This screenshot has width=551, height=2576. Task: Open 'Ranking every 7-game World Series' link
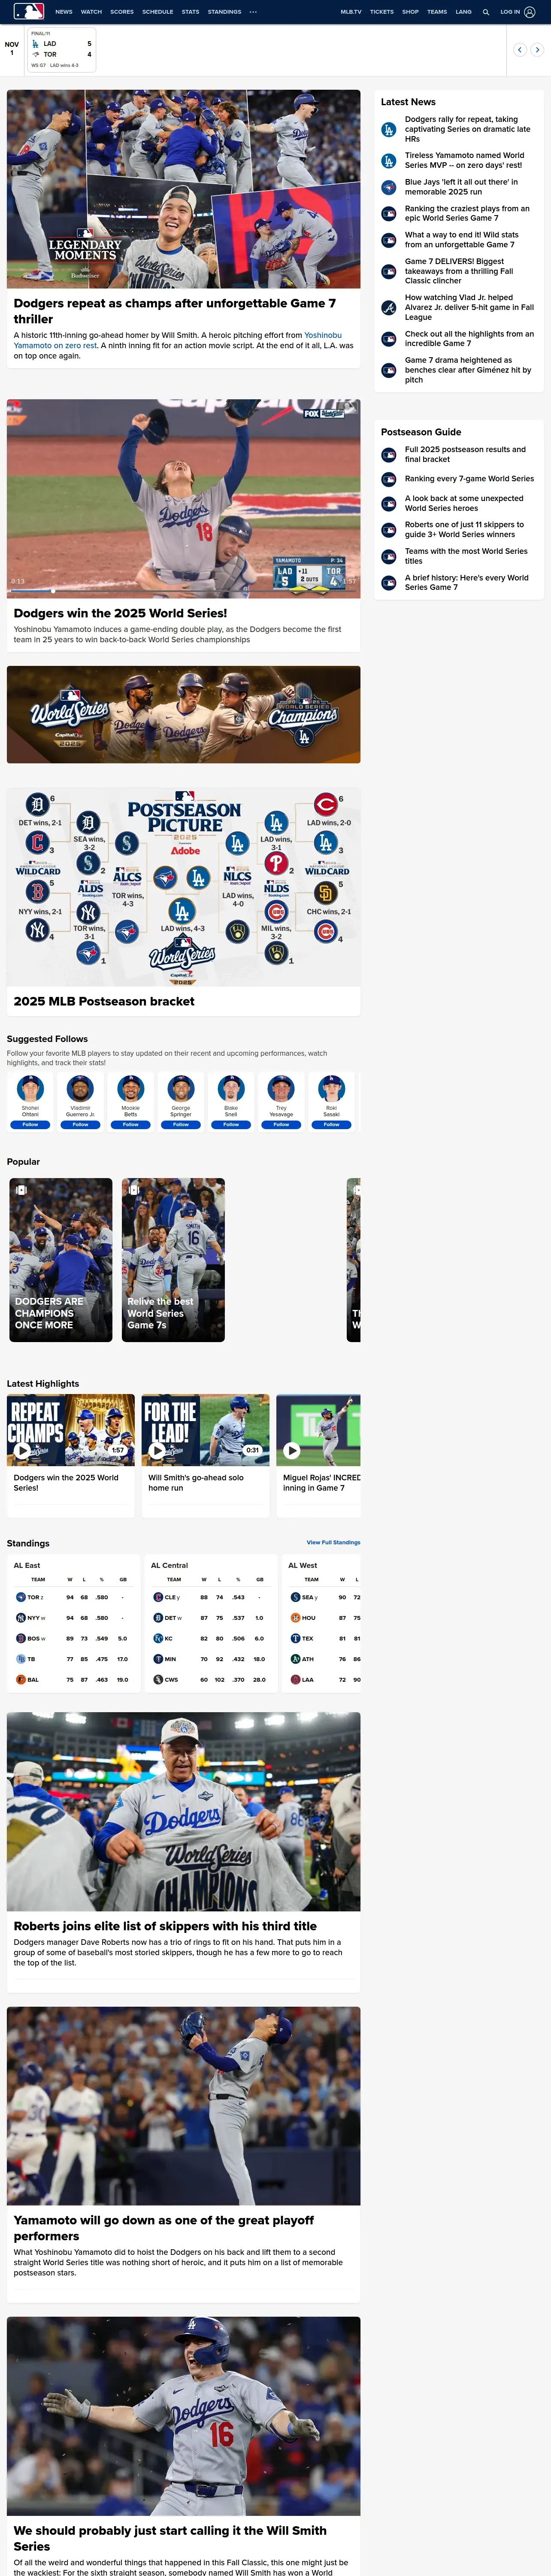point(469,479)
